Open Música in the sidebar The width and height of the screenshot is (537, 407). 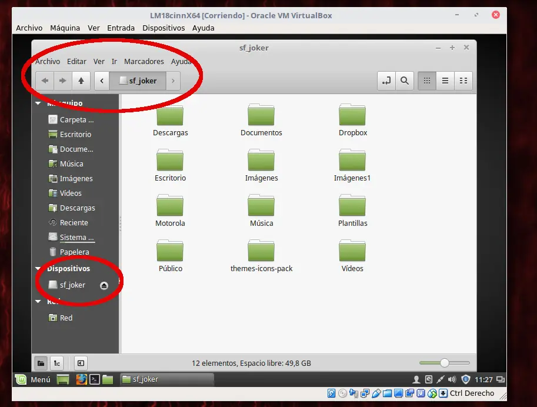(x=66, y=164)
